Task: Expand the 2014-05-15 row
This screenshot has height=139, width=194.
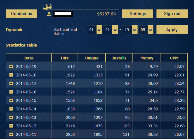Action: click(x=11, y=100)
